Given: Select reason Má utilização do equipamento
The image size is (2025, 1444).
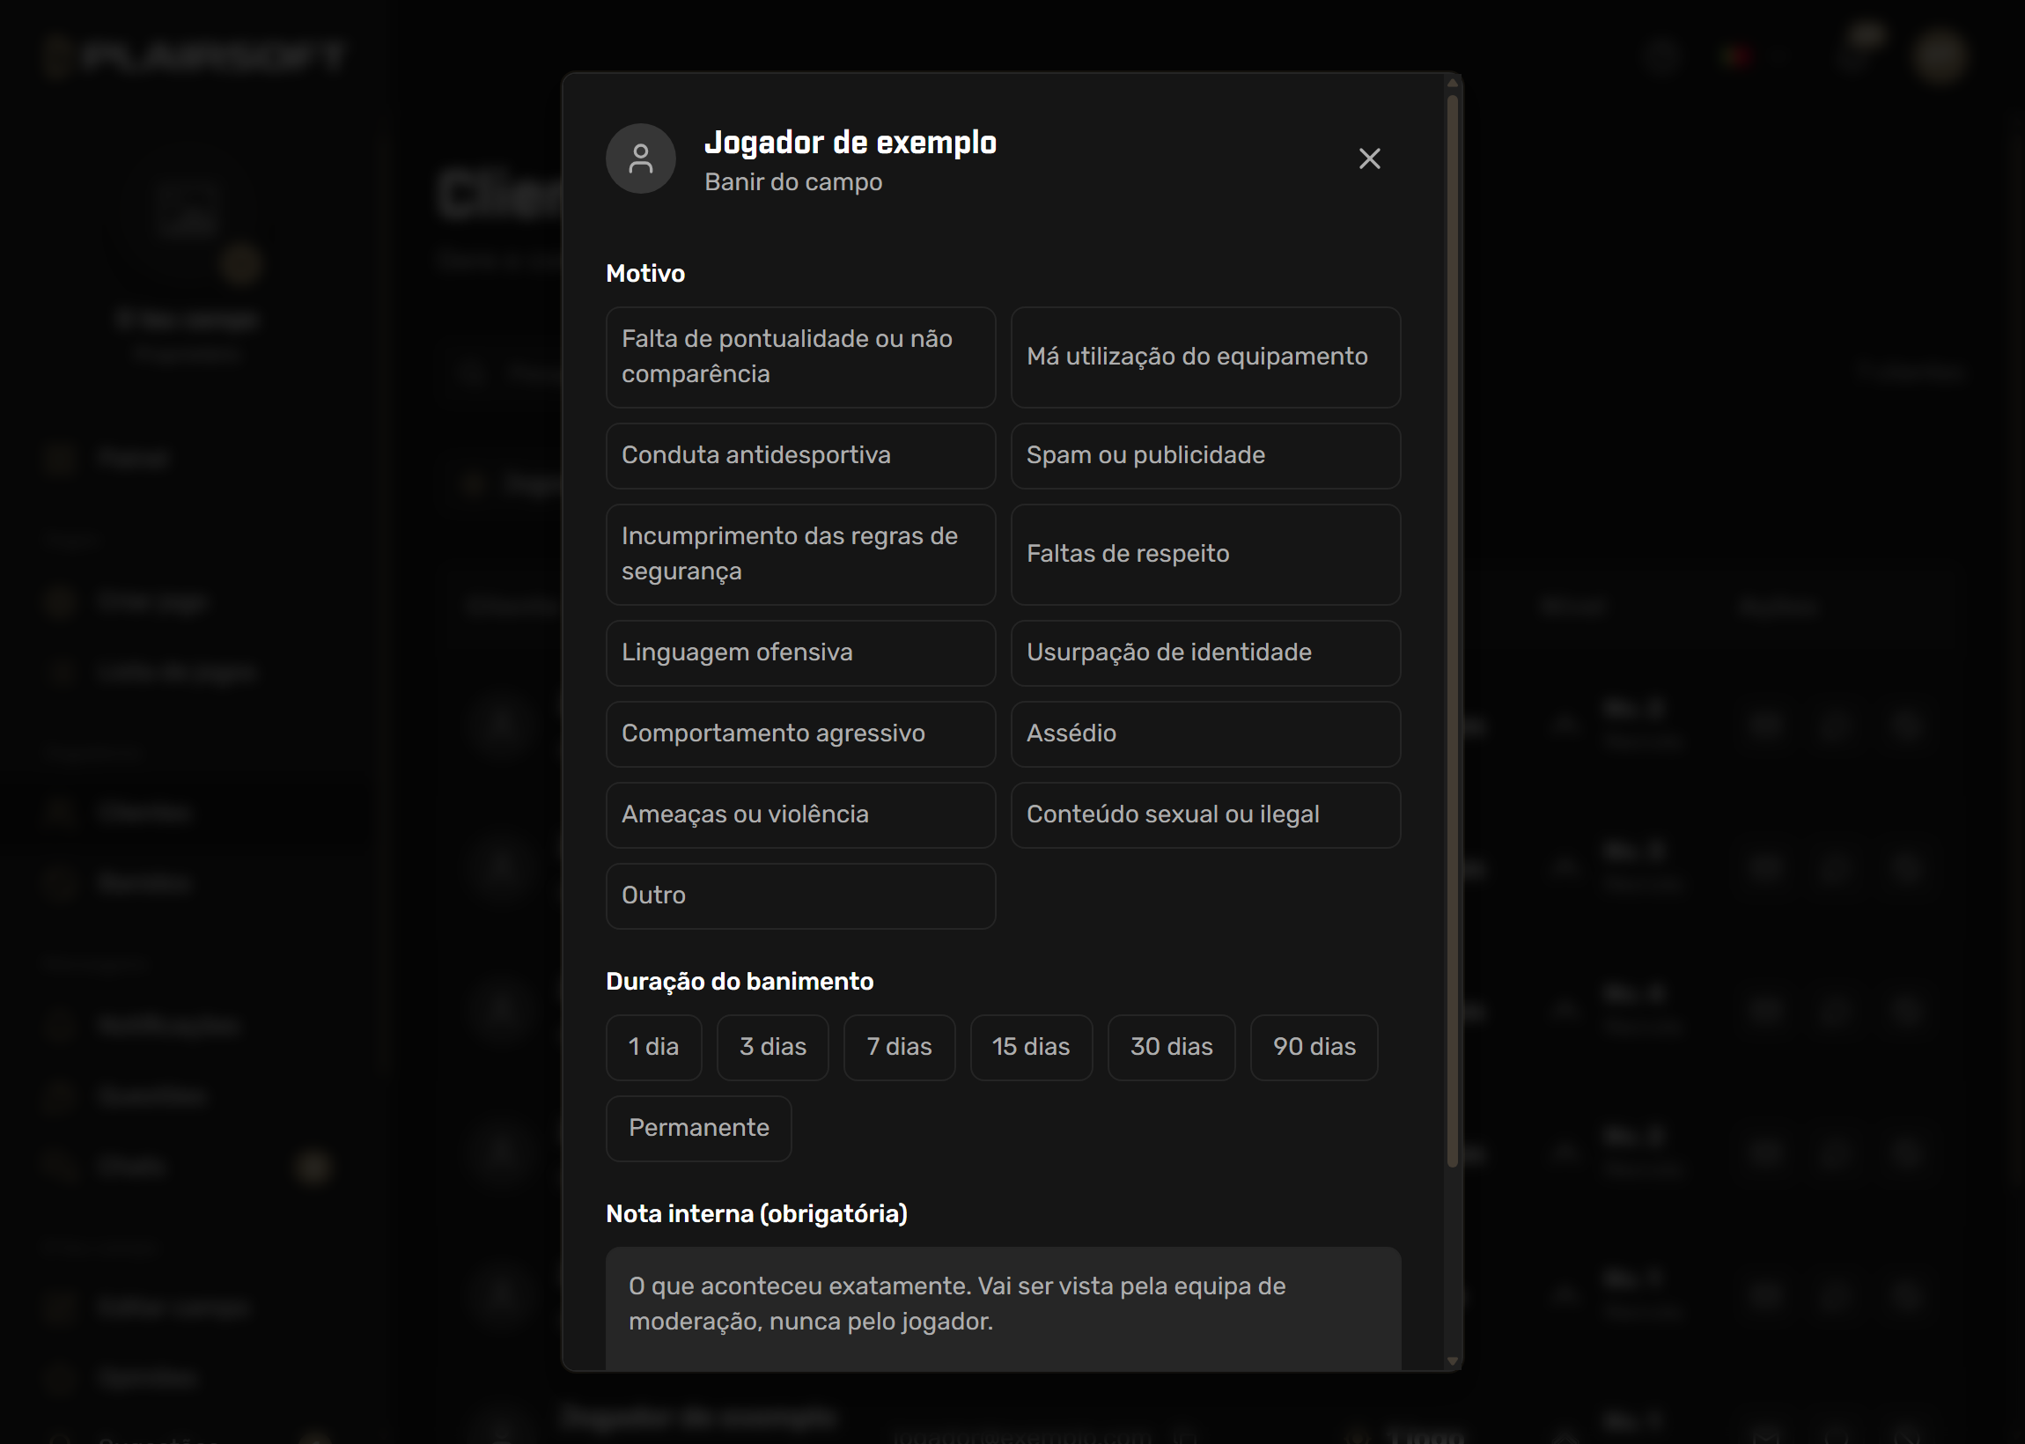Looking at the screenshot, I should (1205, 357).
